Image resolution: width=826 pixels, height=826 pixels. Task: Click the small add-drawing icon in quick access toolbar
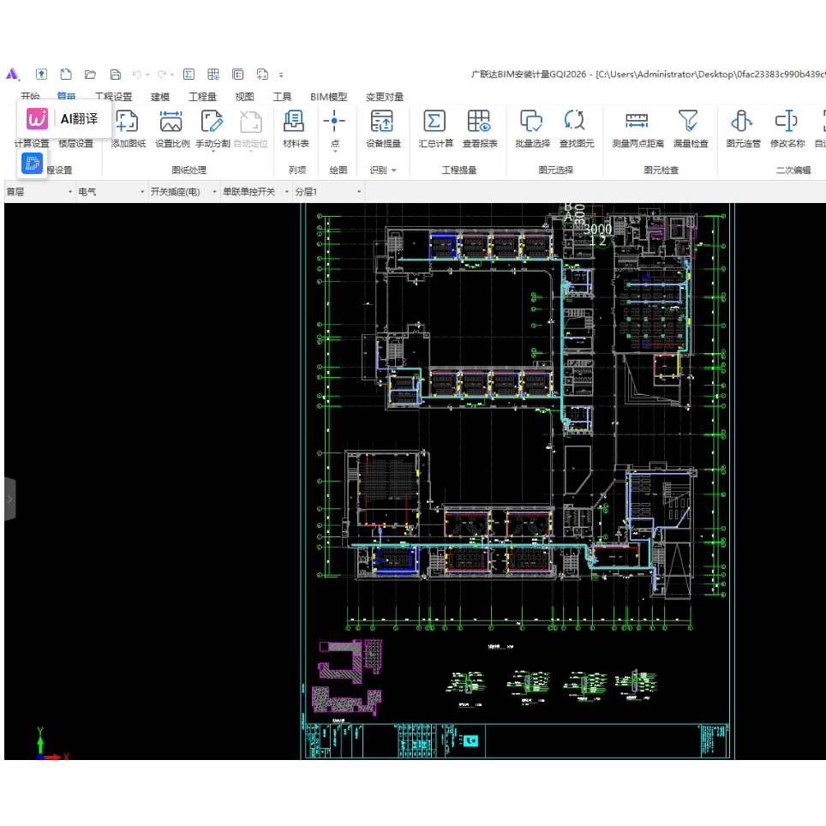(262, 75)
